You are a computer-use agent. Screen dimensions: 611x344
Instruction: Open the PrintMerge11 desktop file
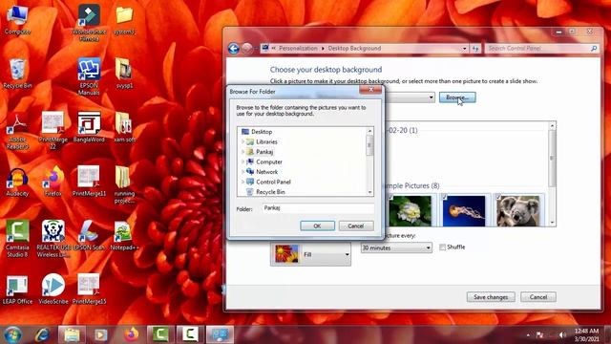tap(89, 181)
